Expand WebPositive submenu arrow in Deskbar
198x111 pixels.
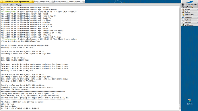click(197, 25)
